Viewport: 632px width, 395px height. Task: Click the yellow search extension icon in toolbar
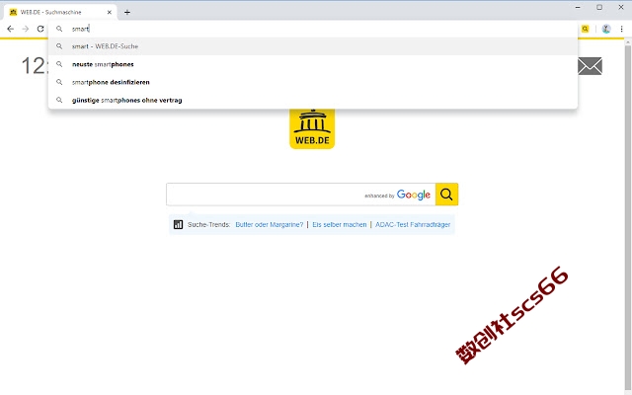click(585, 29)
